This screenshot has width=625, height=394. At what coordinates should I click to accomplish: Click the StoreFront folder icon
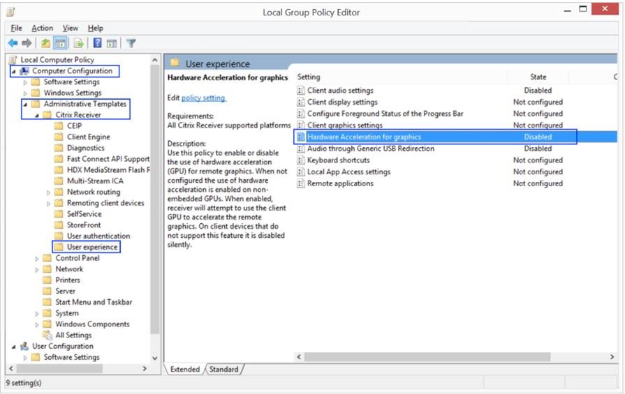(59, 225)
